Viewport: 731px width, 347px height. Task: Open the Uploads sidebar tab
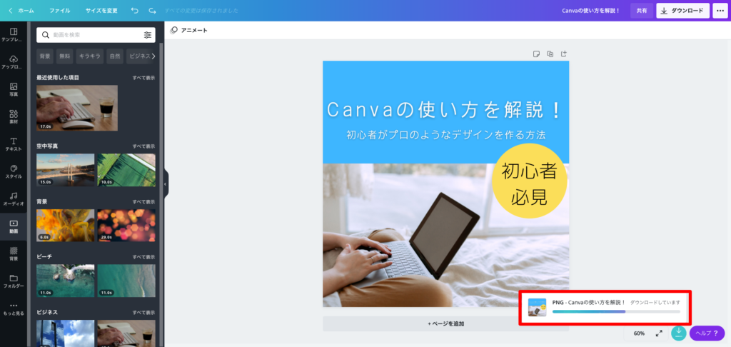14,63
